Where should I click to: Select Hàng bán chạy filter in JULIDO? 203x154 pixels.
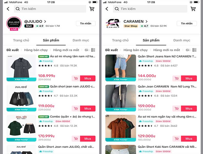[36, 50]
